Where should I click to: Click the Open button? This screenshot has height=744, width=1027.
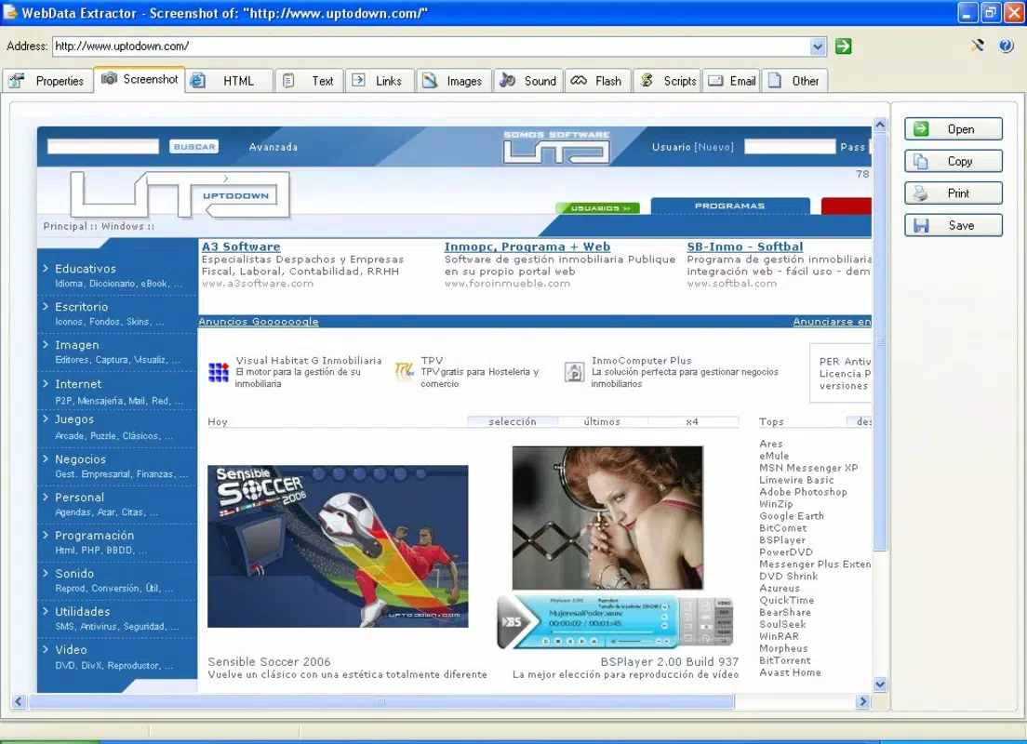[953, 129]
